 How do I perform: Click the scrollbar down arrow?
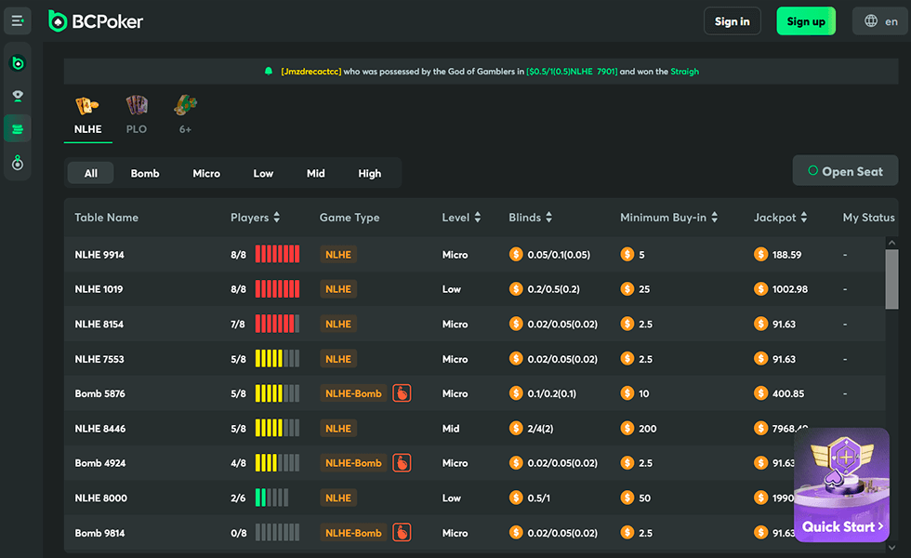tap(891, 547)
